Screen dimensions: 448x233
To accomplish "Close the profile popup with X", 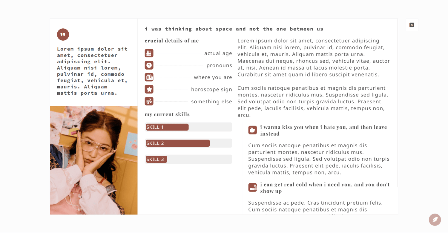I will pyautogui.click(x=412, y=25).
